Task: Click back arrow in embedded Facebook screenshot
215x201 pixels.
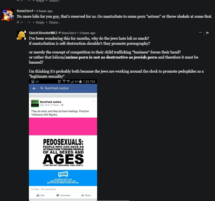Action: tap(34, 88)
